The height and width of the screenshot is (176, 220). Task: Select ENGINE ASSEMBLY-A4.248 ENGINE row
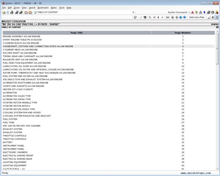click(109, 36)
